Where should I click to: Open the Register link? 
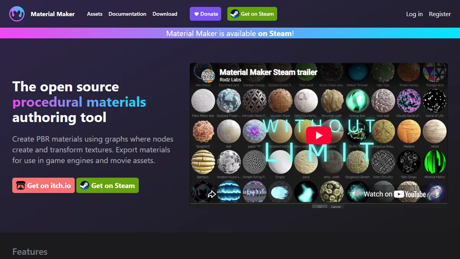pyautogui.click(x=440, y=14)
